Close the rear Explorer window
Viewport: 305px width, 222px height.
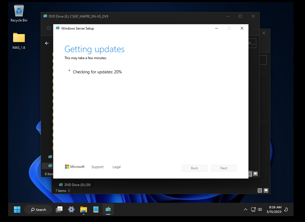pos(264,33)
